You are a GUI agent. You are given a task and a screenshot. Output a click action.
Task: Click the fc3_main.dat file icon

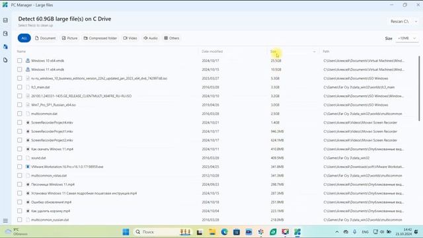pos(28,87)
